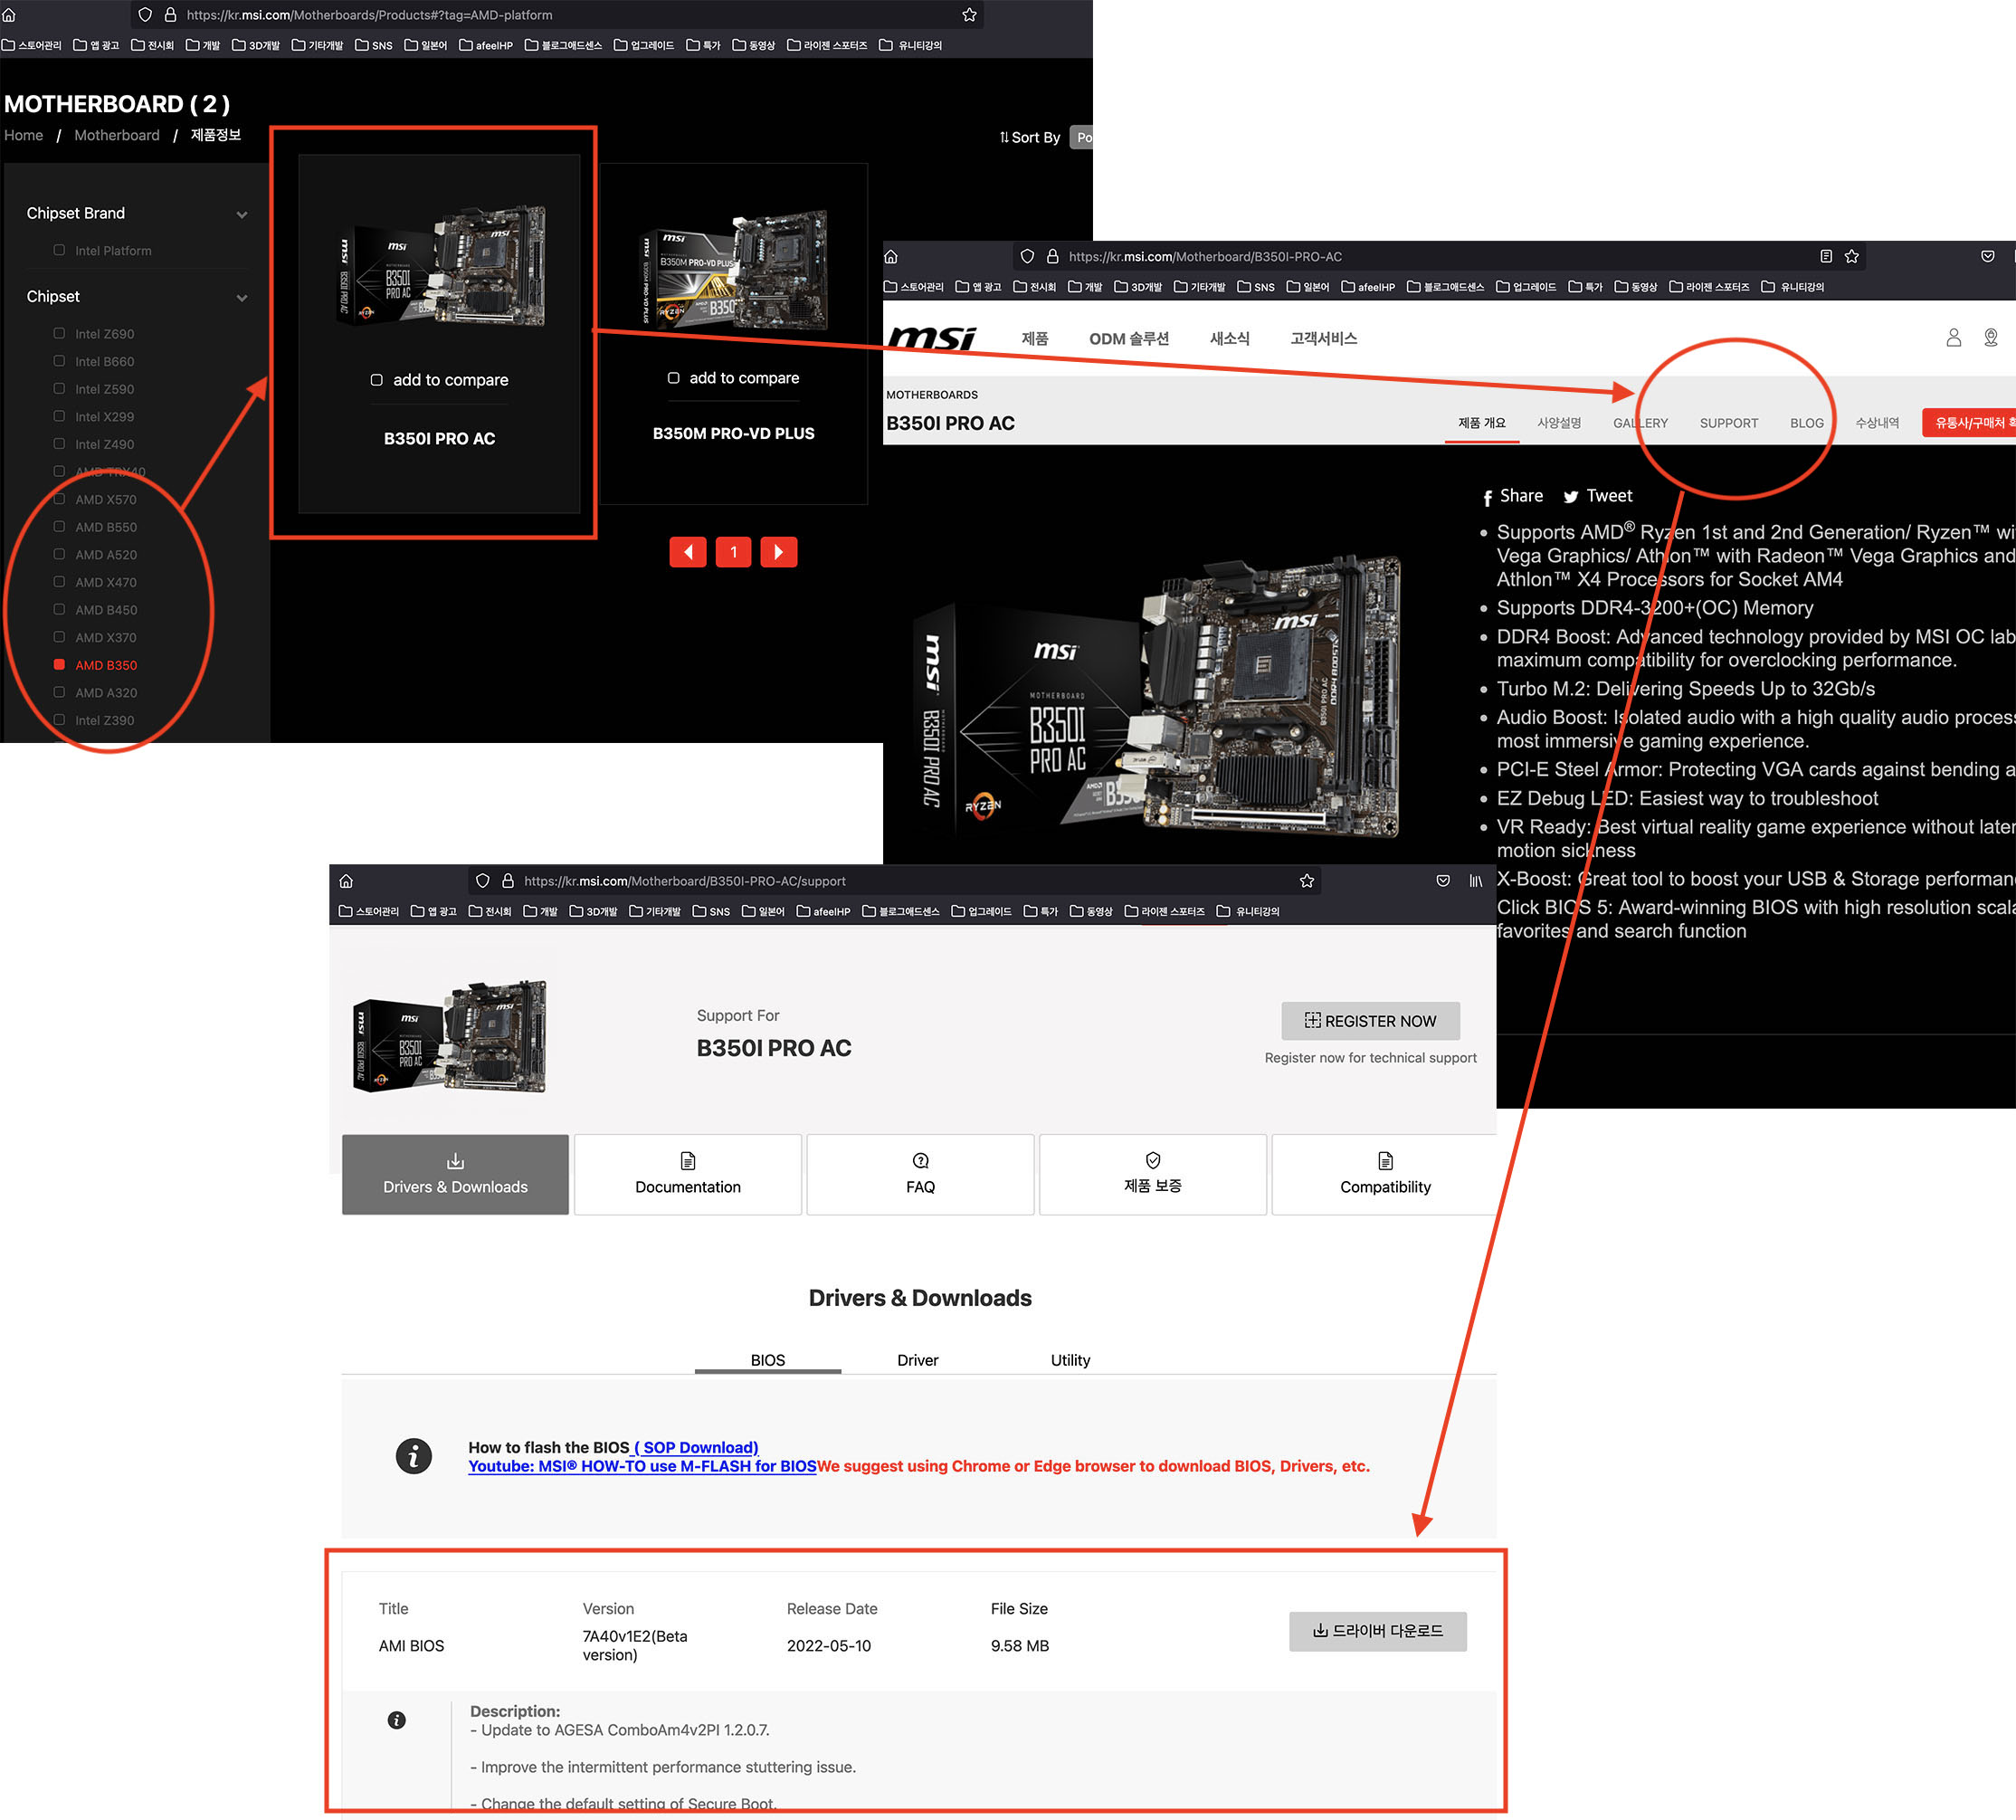Click the Twitter Tweet icon
Screen dimensions: 2016x1820
coord(1571,497)
